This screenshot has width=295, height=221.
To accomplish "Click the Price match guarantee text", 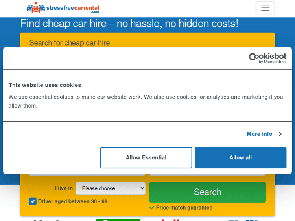I will (184, 208).
